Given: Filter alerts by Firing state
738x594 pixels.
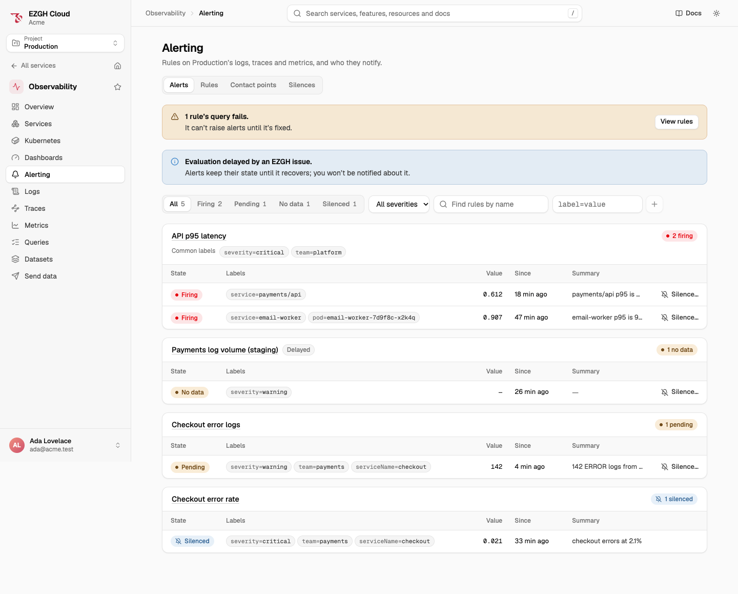Looking at the screenshot, I should [210, 204].
